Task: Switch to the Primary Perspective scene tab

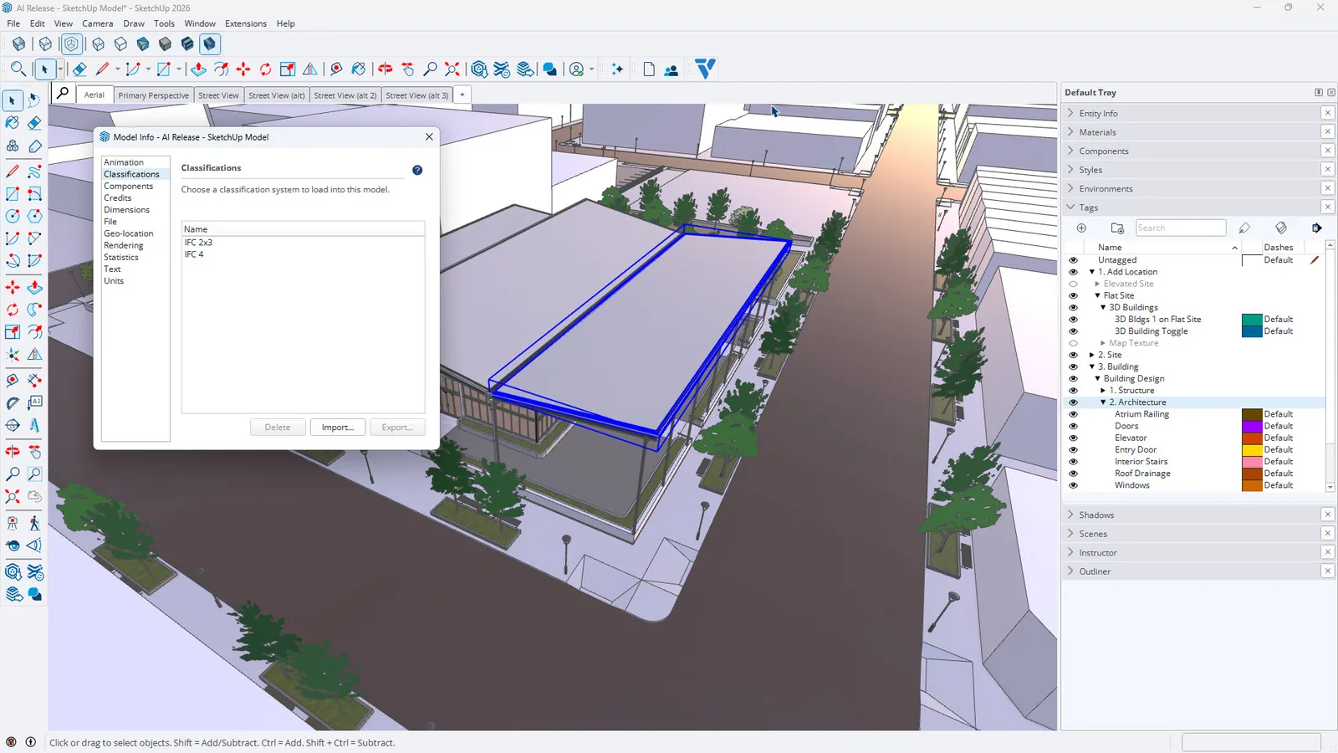Action: (153, 95)
